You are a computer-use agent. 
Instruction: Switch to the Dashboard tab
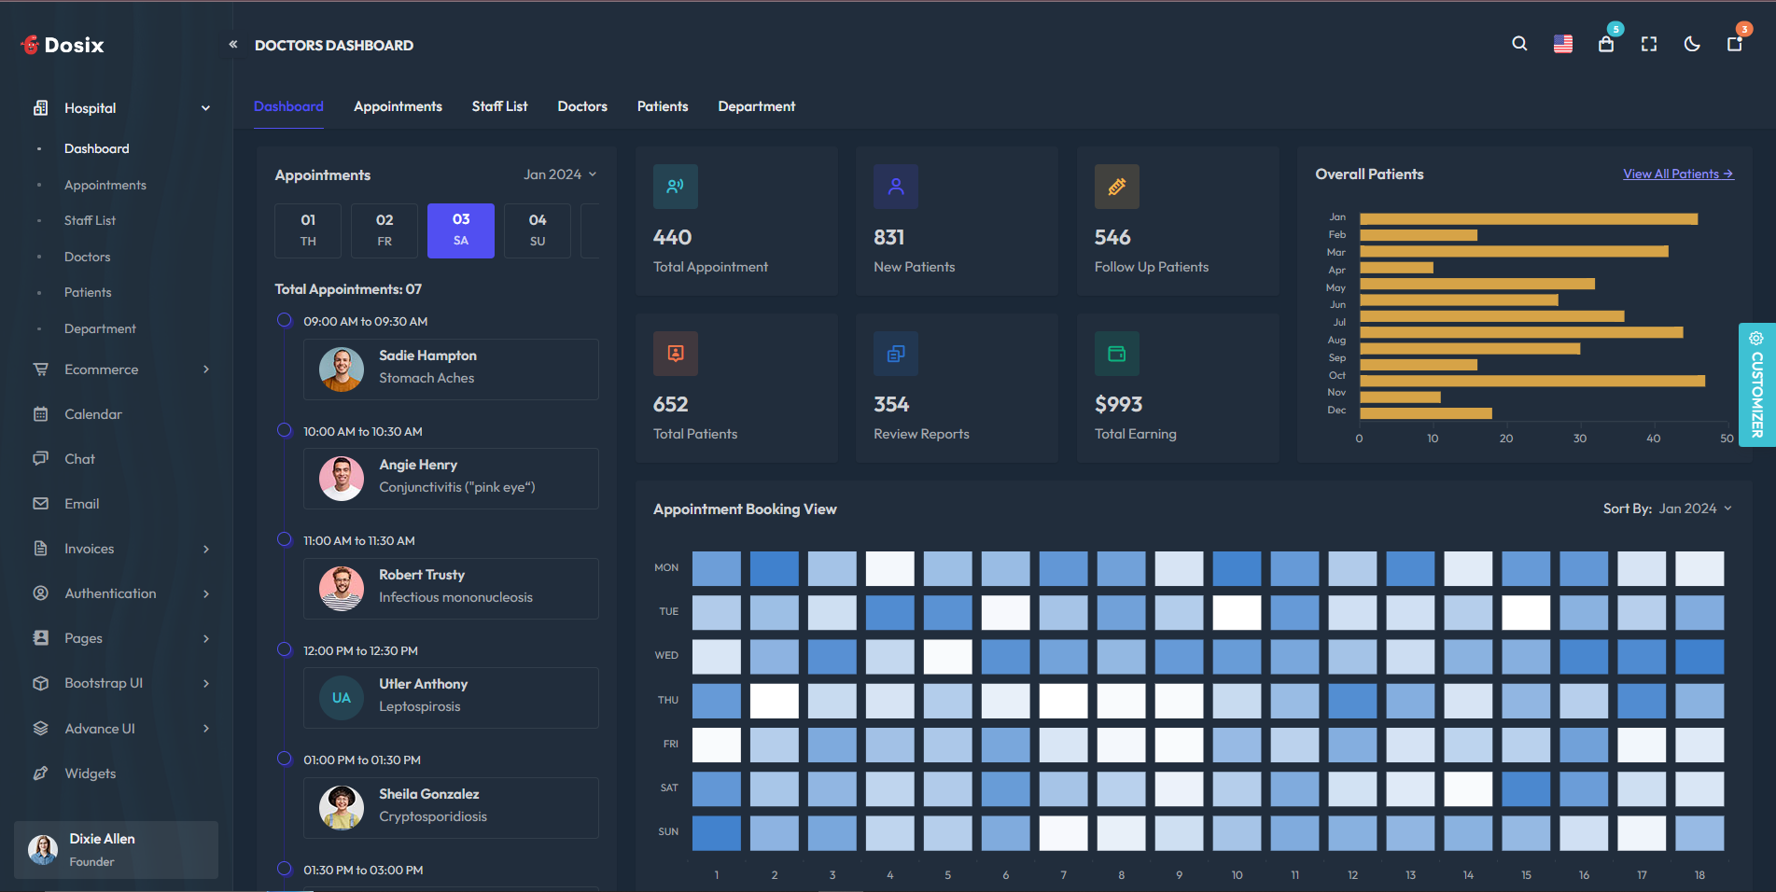pyautogui.click(x=288, y=106)
